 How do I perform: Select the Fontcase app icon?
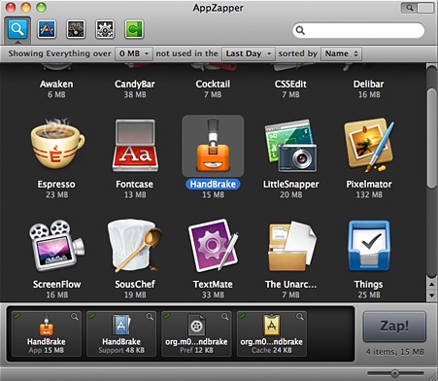135,145
